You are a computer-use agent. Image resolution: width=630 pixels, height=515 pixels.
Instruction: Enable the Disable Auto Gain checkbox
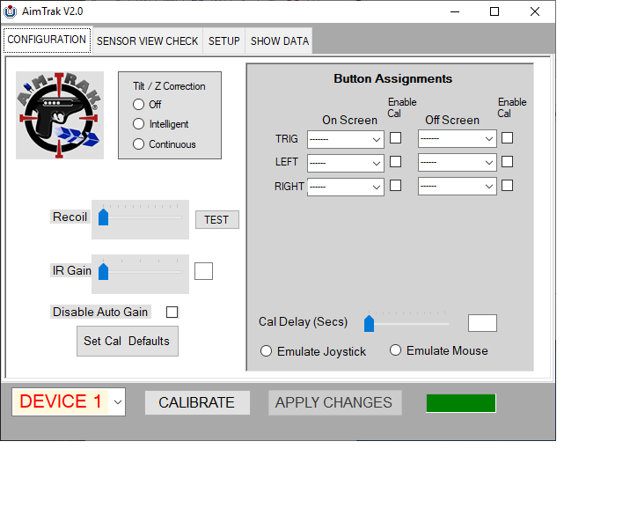[172, 313]
